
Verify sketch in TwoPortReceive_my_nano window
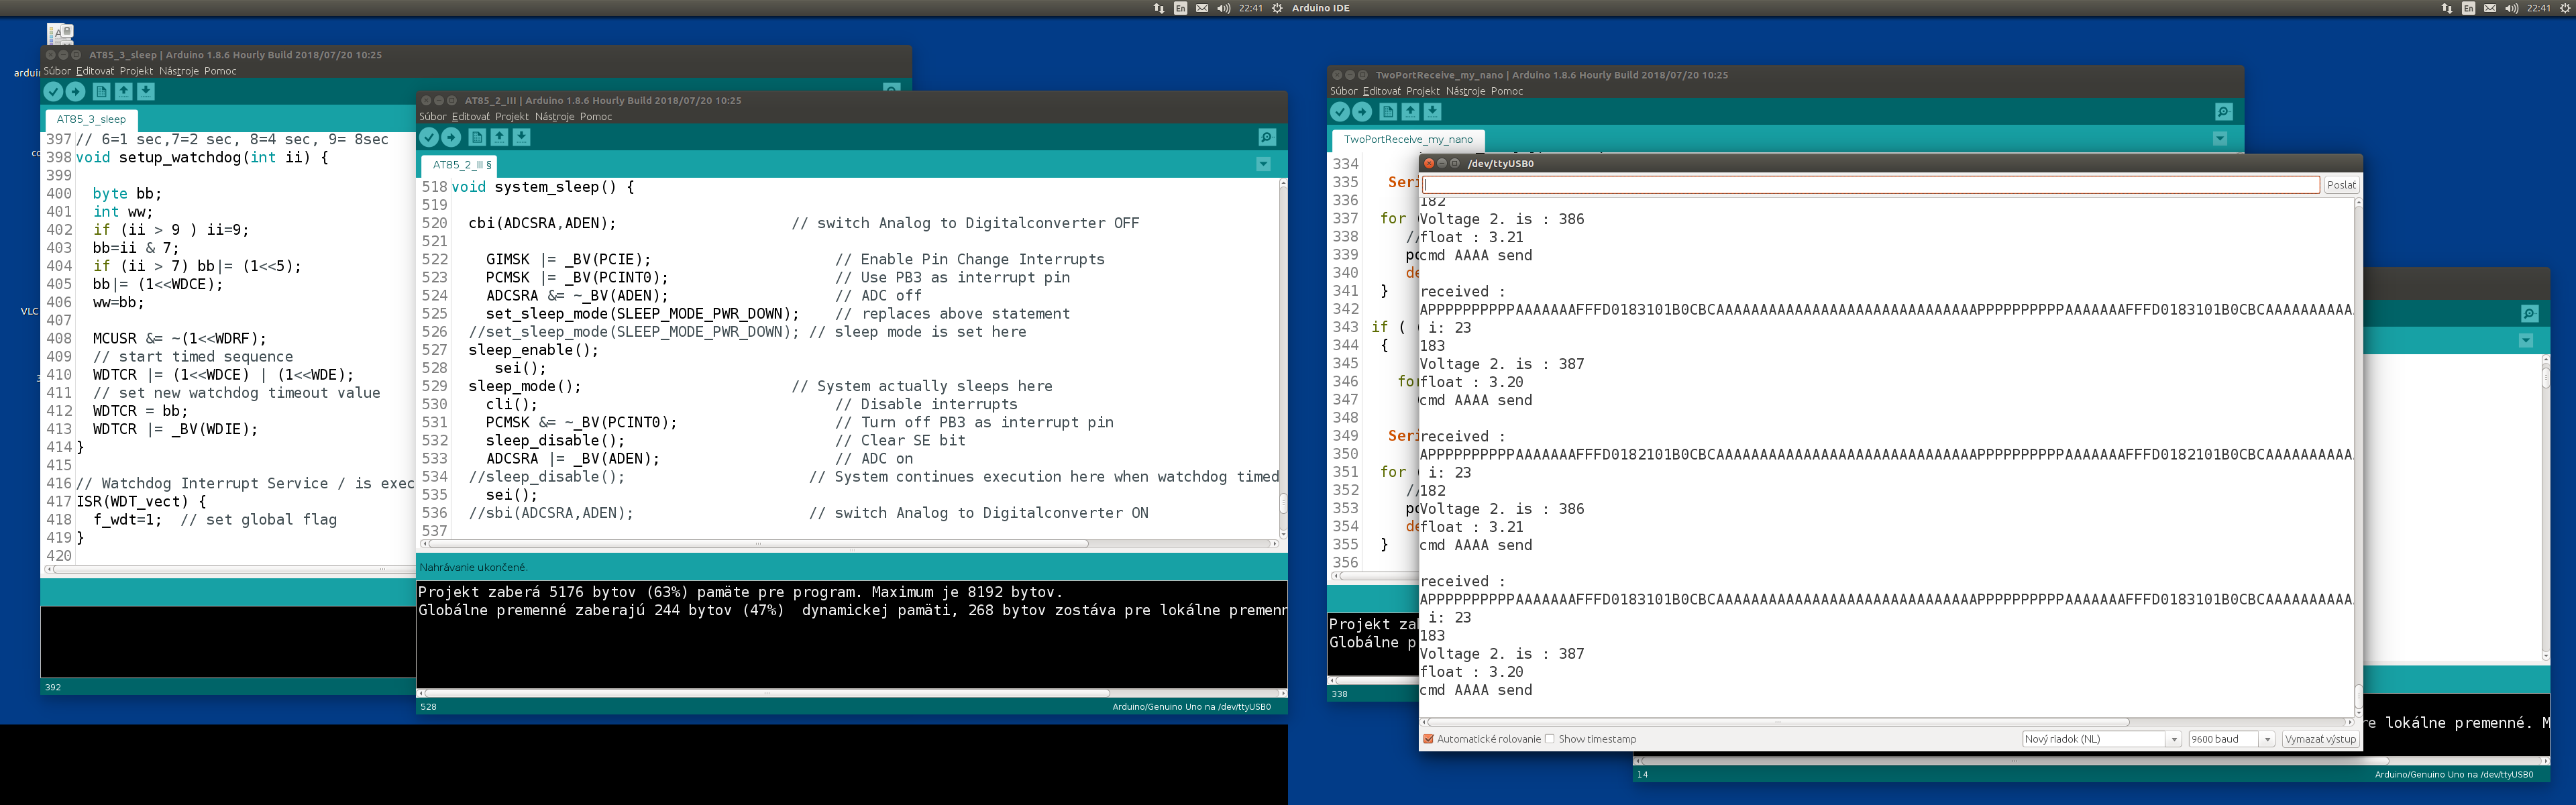pos(1340,112)
